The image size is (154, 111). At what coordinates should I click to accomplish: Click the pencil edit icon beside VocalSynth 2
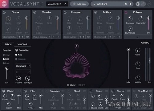coord(65,4)
